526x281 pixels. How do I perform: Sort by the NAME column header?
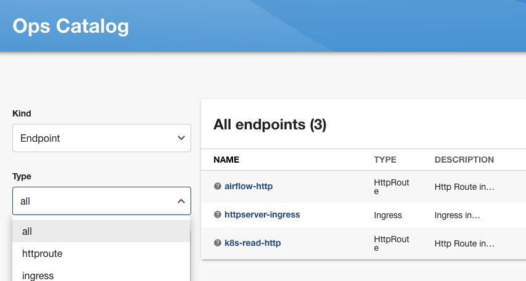(x=226, y=160)
